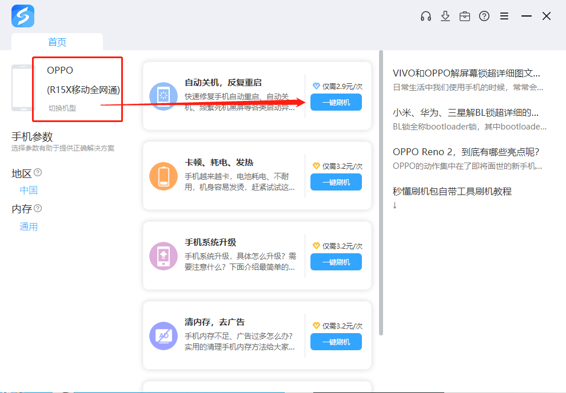This screenshot has height=393, width=566.
Task: Show help tooltip for 内存
Action: 38,208
